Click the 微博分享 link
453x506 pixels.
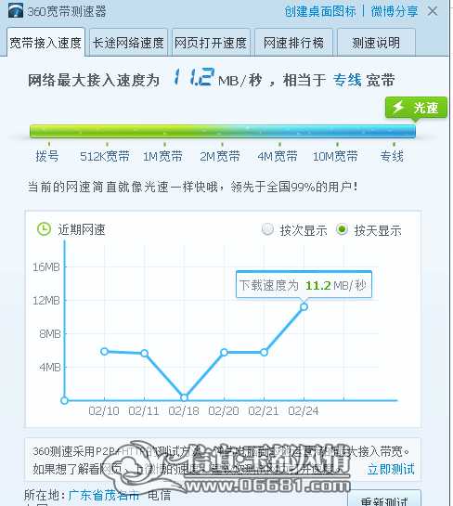pos(395,11)
